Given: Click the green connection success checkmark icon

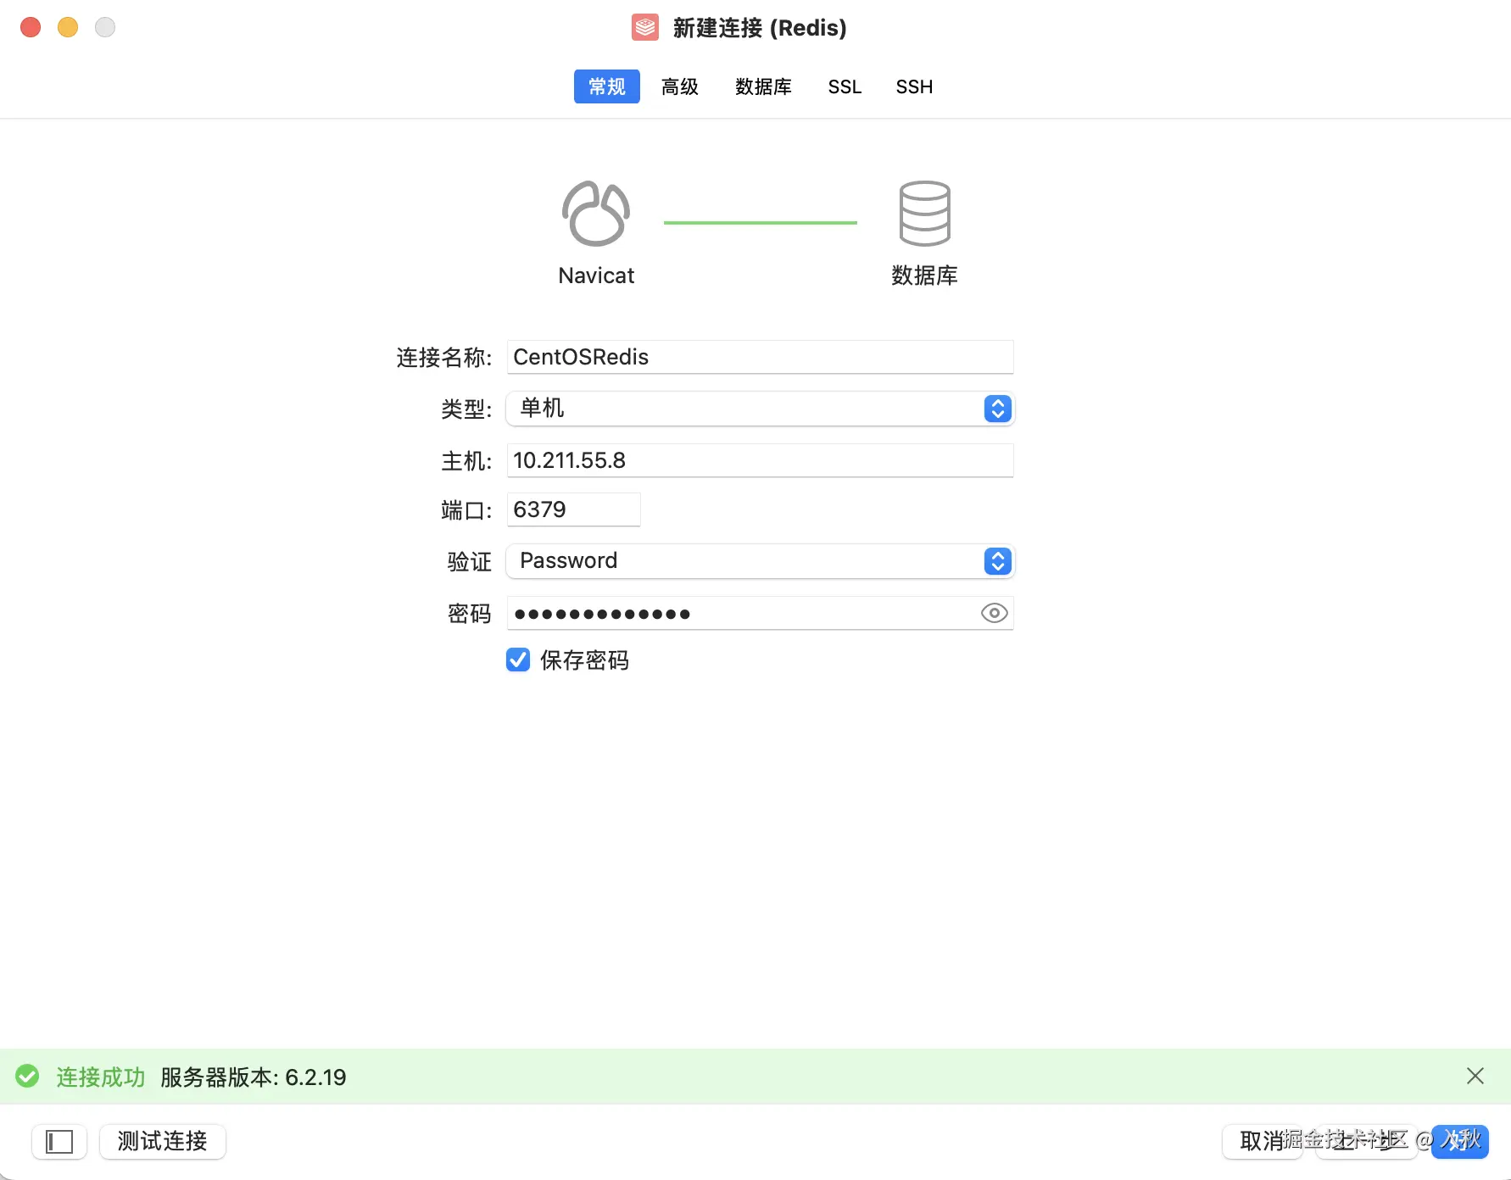Looking at the screenshot, I should [x=27, y=1077].
